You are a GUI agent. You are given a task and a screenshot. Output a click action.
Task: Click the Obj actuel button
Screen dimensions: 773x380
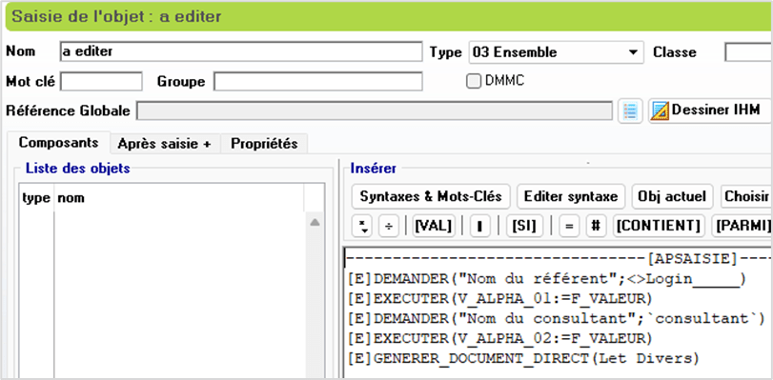(x=672, y=196)
